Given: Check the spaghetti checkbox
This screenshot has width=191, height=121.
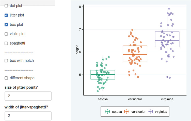Looking at the screenshot, I should 6,43.
